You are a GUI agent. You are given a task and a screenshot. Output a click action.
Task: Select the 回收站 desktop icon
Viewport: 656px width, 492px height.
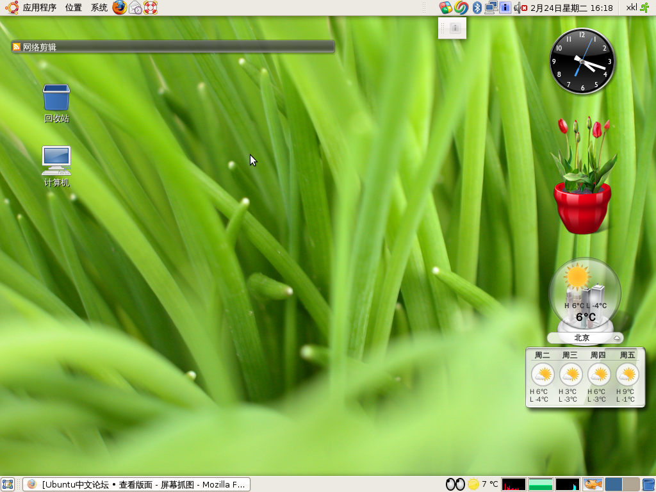click(56, 104)
